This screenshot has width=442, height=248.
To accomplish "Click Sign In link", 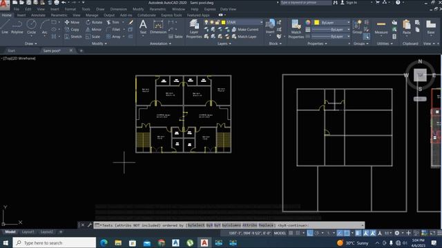I will 352,3.
